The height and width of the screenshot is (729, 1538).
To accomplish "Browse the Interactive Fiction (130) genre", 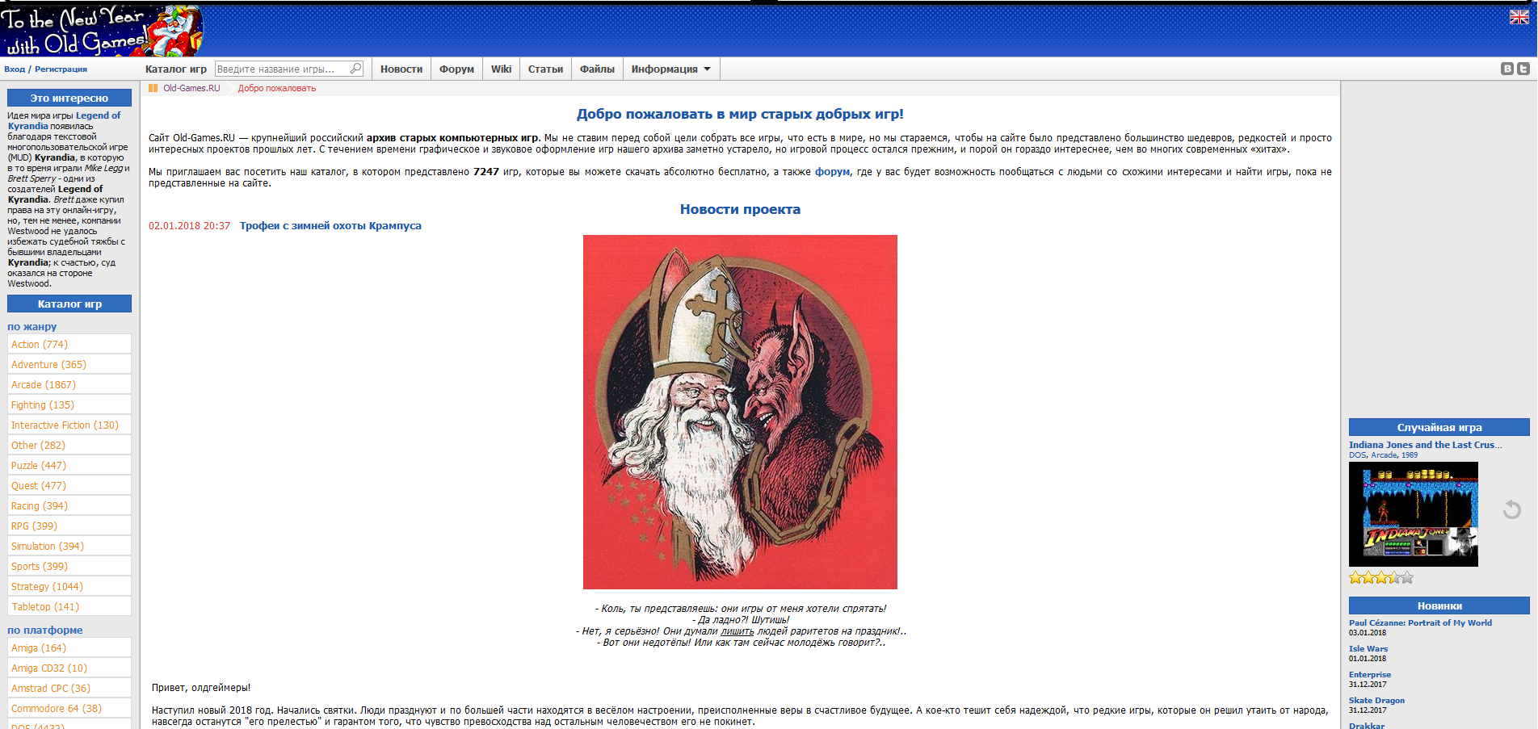I will [69, 425].
